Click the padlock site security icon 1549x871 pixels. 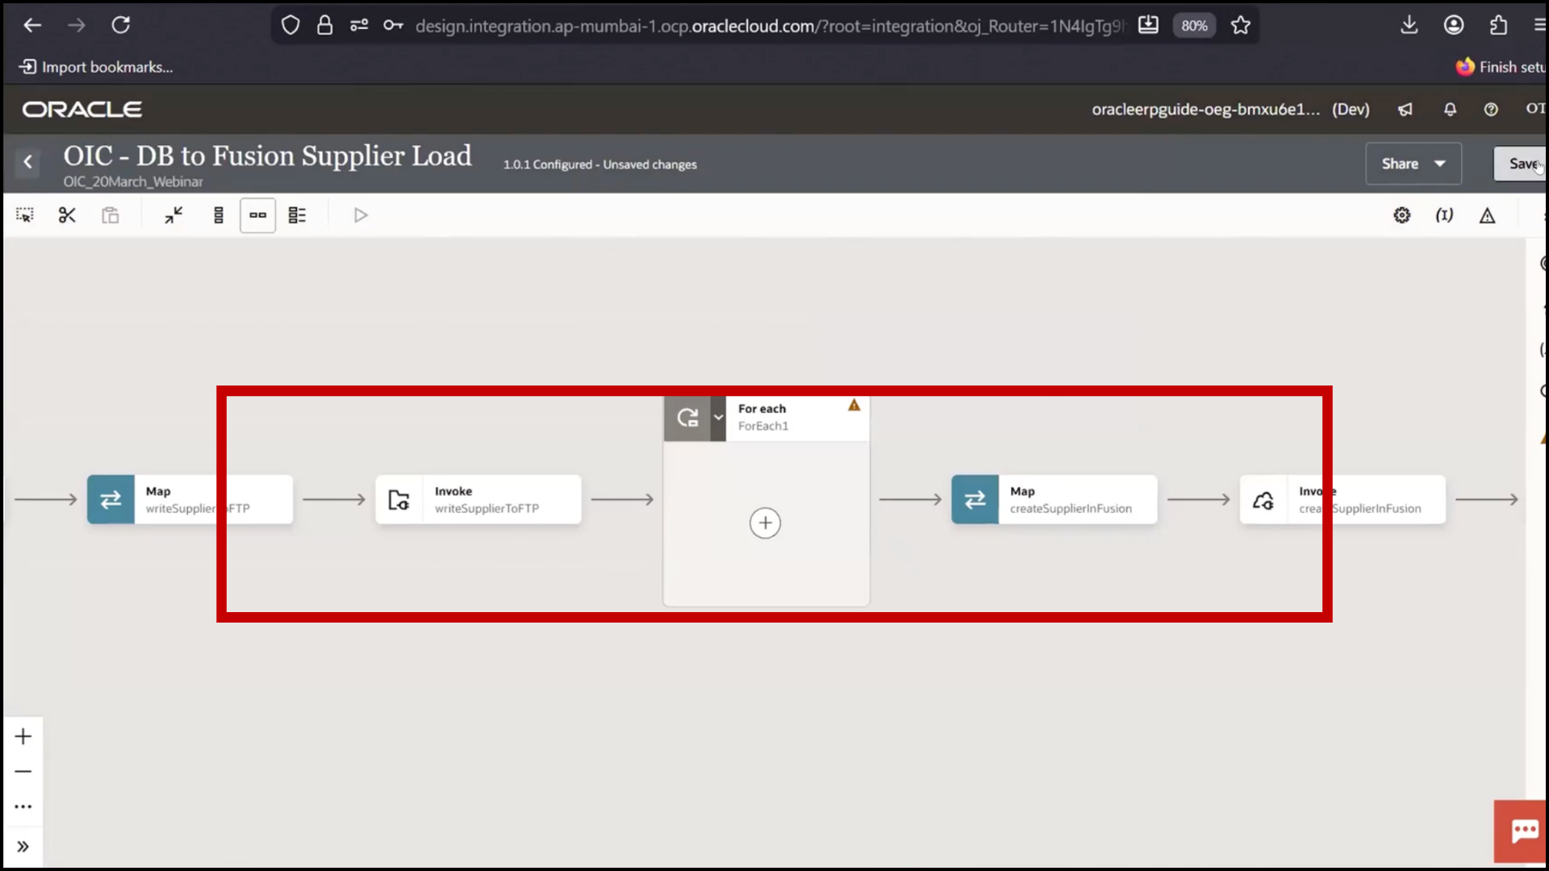[324, 26]
